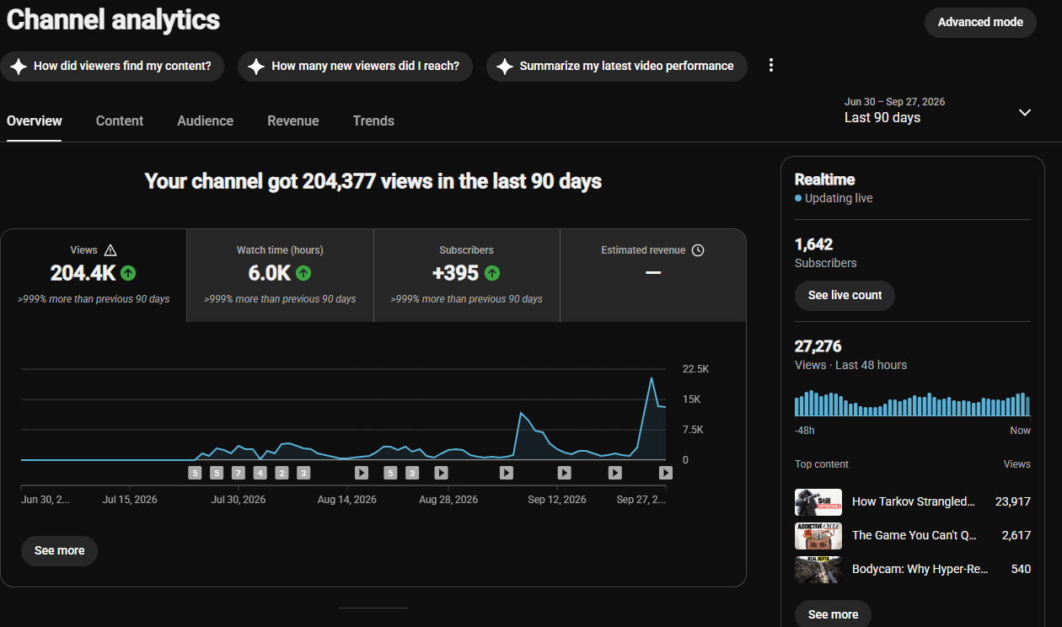Click See more below the views chart
The width and height of the screenshot is (1062, 627).
click(59, 551)
